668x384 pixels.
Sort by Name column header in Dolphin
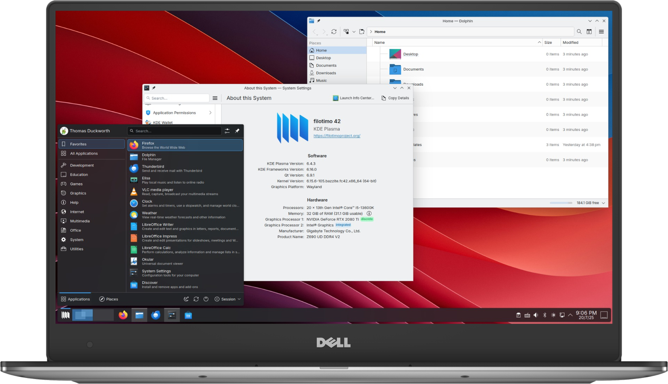457,43
